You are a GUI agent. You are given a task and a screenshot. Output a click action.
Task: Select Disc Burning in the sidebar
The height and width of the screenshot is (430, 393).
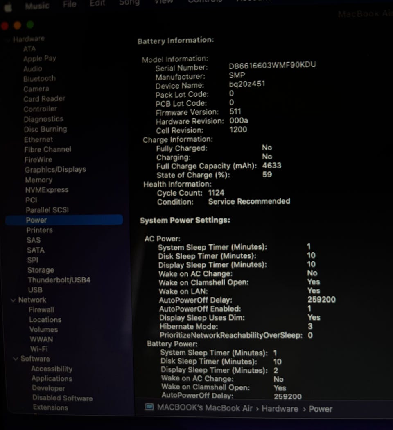[45, 129]
